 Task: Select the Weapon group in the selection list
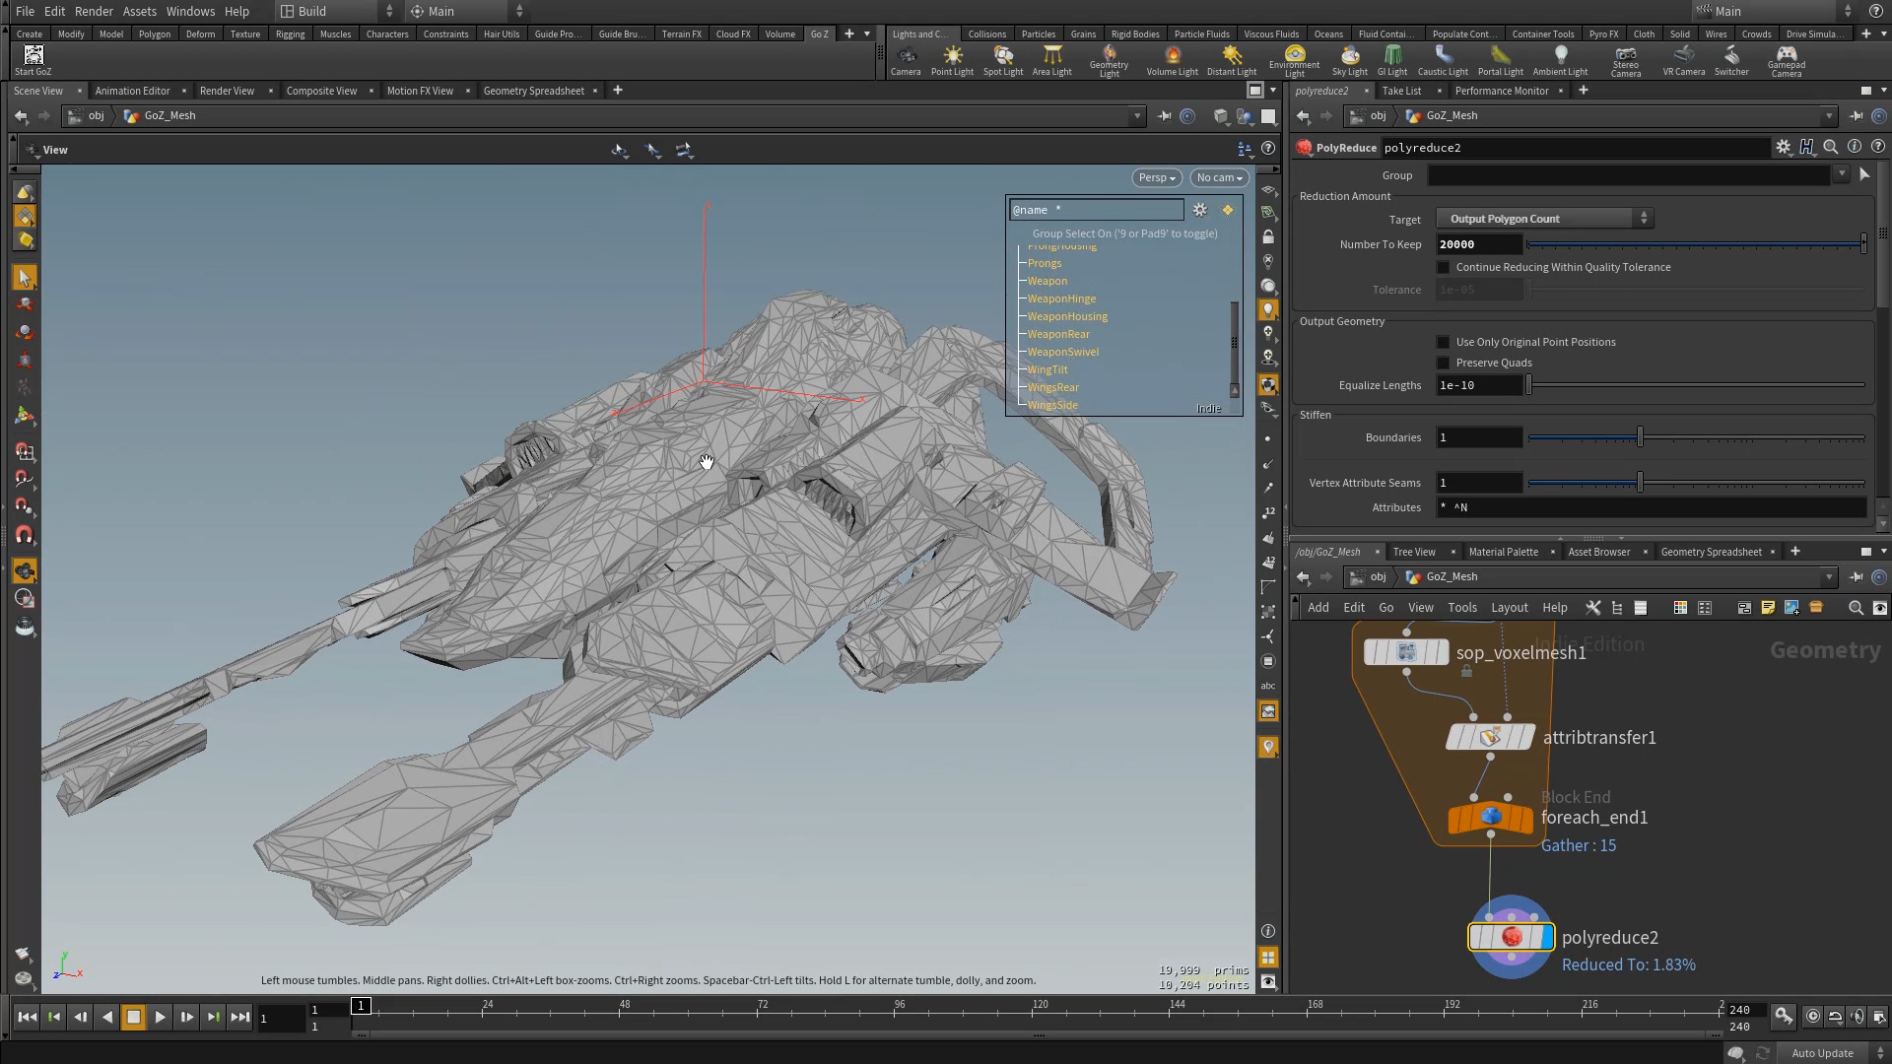(1047, 281)
